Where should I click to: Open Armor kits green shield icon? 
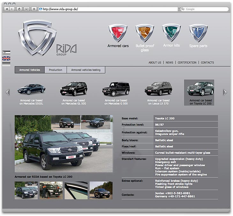(x=171, y=33)
